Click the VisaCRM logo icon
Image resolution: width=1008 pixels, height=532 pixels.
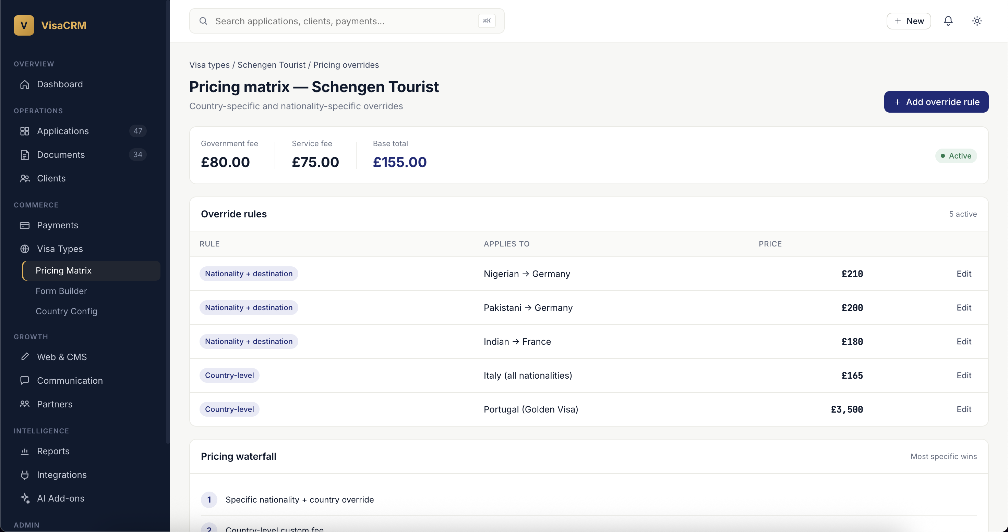[x=24, y=25]
